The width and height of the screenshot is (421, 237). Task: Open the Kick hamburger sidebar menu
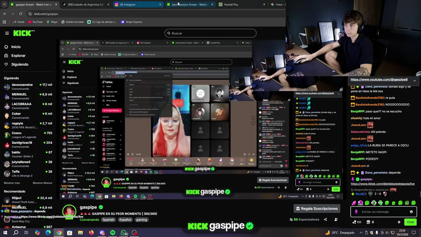click(x=7, y=33)
